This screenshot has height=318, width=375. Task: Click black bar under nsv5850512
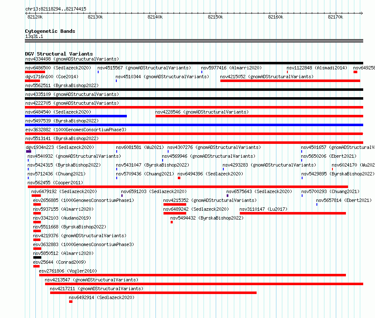pos(37,257)
